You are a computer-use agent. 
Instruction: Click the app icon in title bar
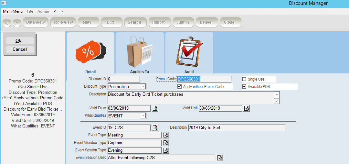(x=4, y=3)
